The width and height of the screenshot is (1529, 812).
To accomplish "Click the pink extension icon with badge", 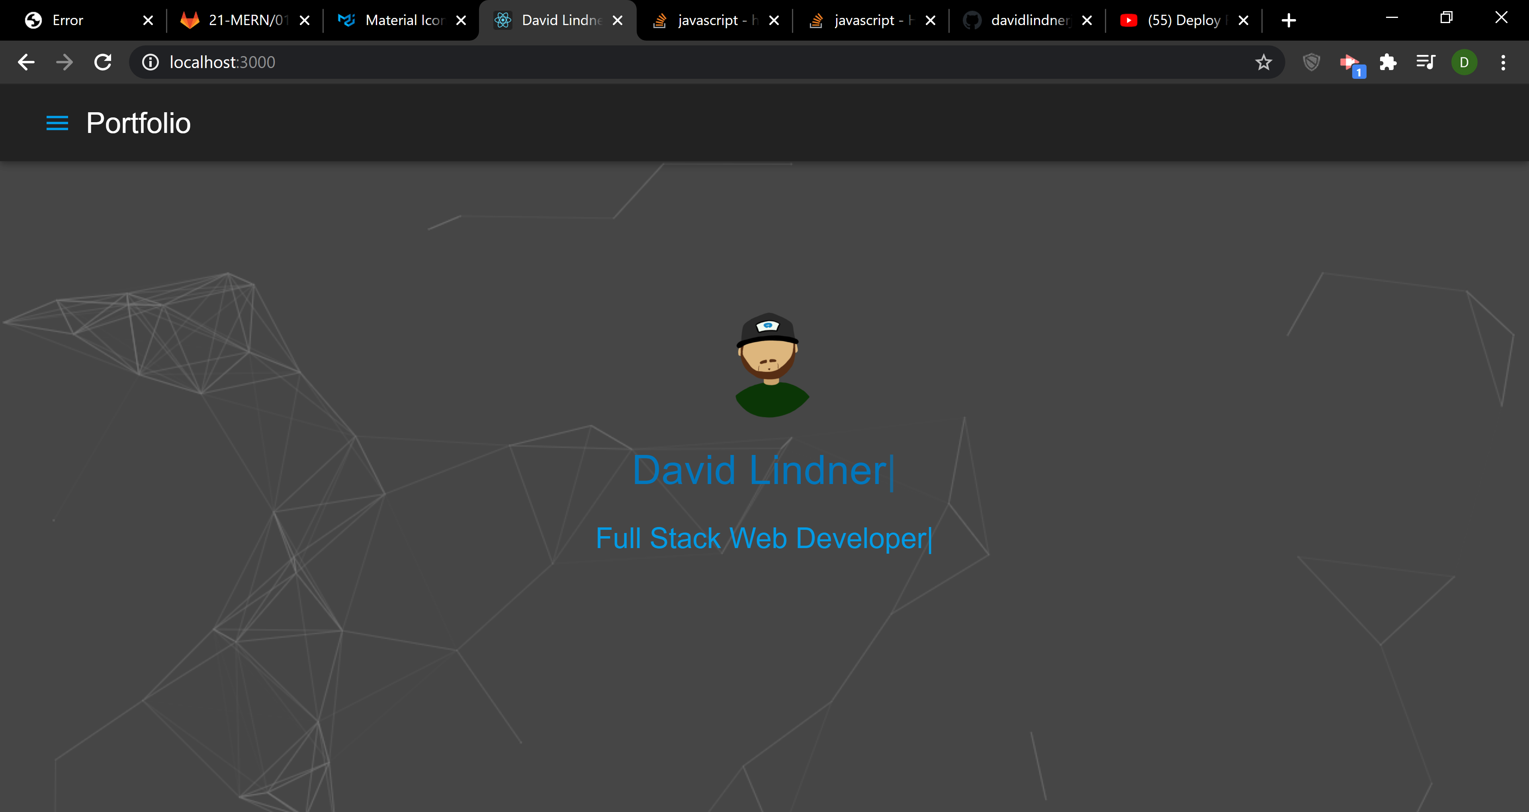I will pos(1351,62).
